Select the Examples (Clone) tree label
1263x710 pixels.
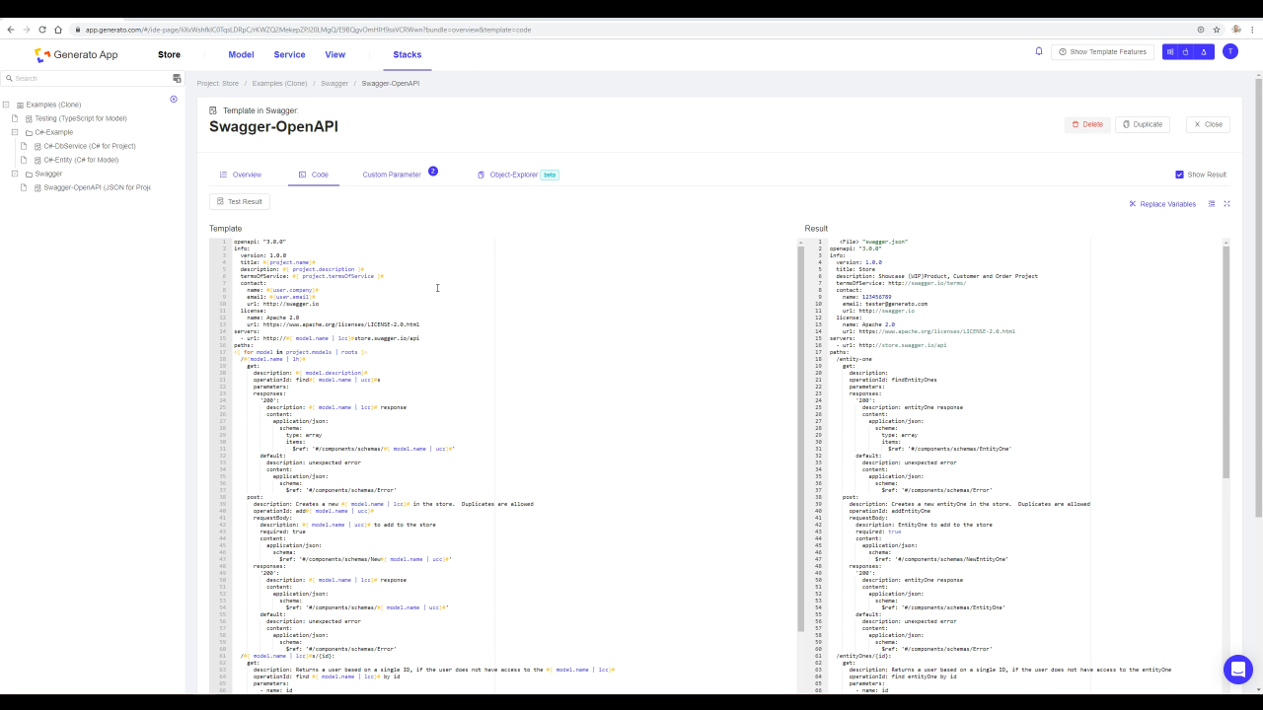tap(53, 105)
